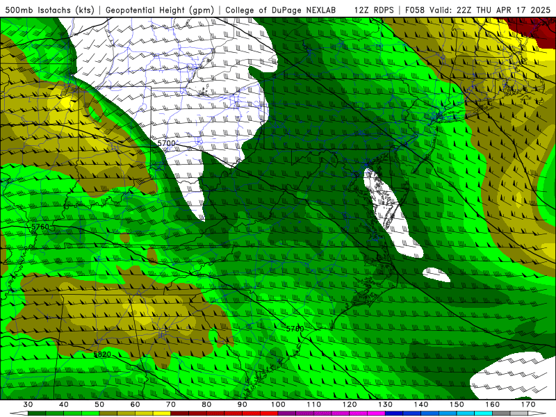Click the 100 value on the color scale

[278, 404]
